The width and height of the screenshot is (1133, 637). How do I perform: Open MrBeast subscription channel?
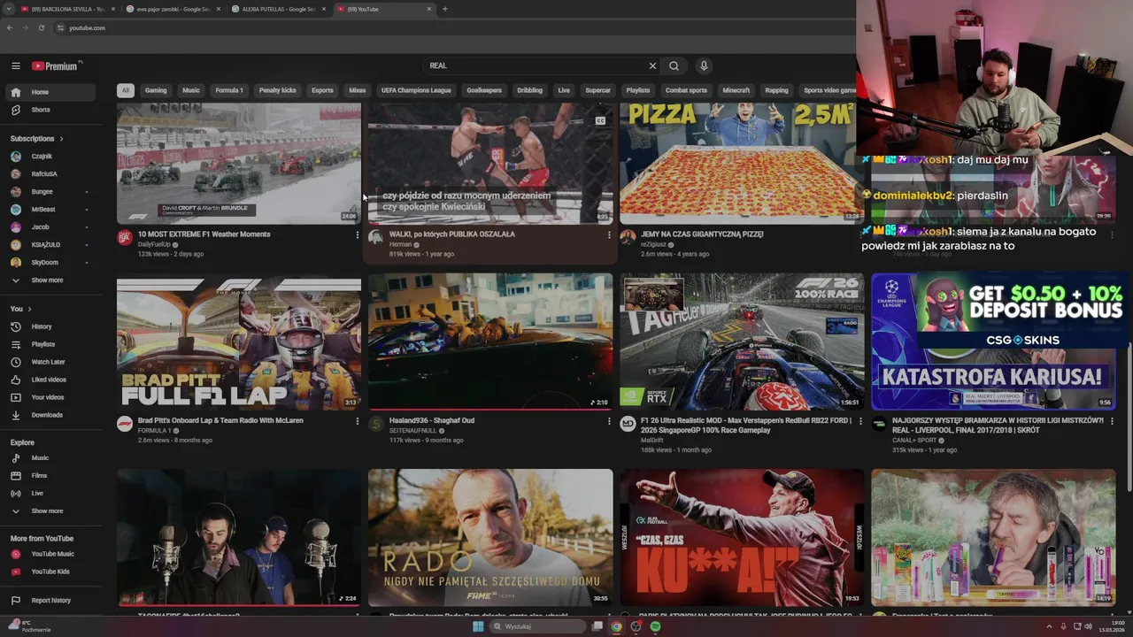click(x=50, y=210)
